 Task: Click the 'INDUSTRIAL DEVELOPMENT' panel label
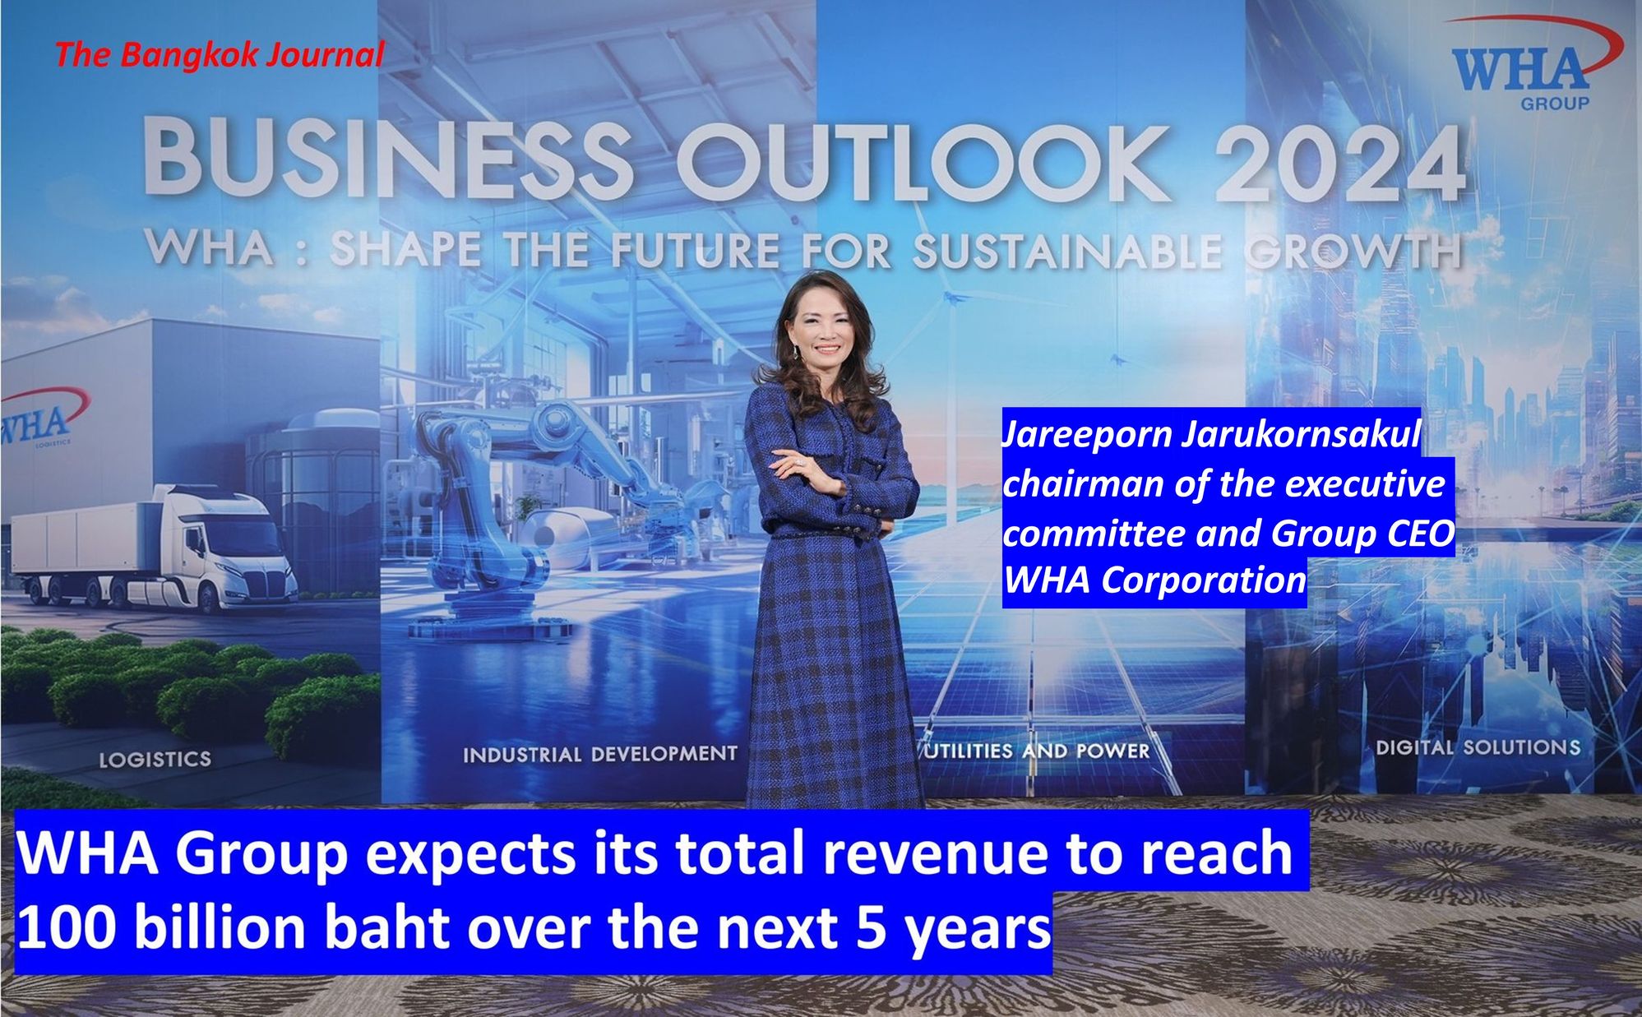click(600, 754)
